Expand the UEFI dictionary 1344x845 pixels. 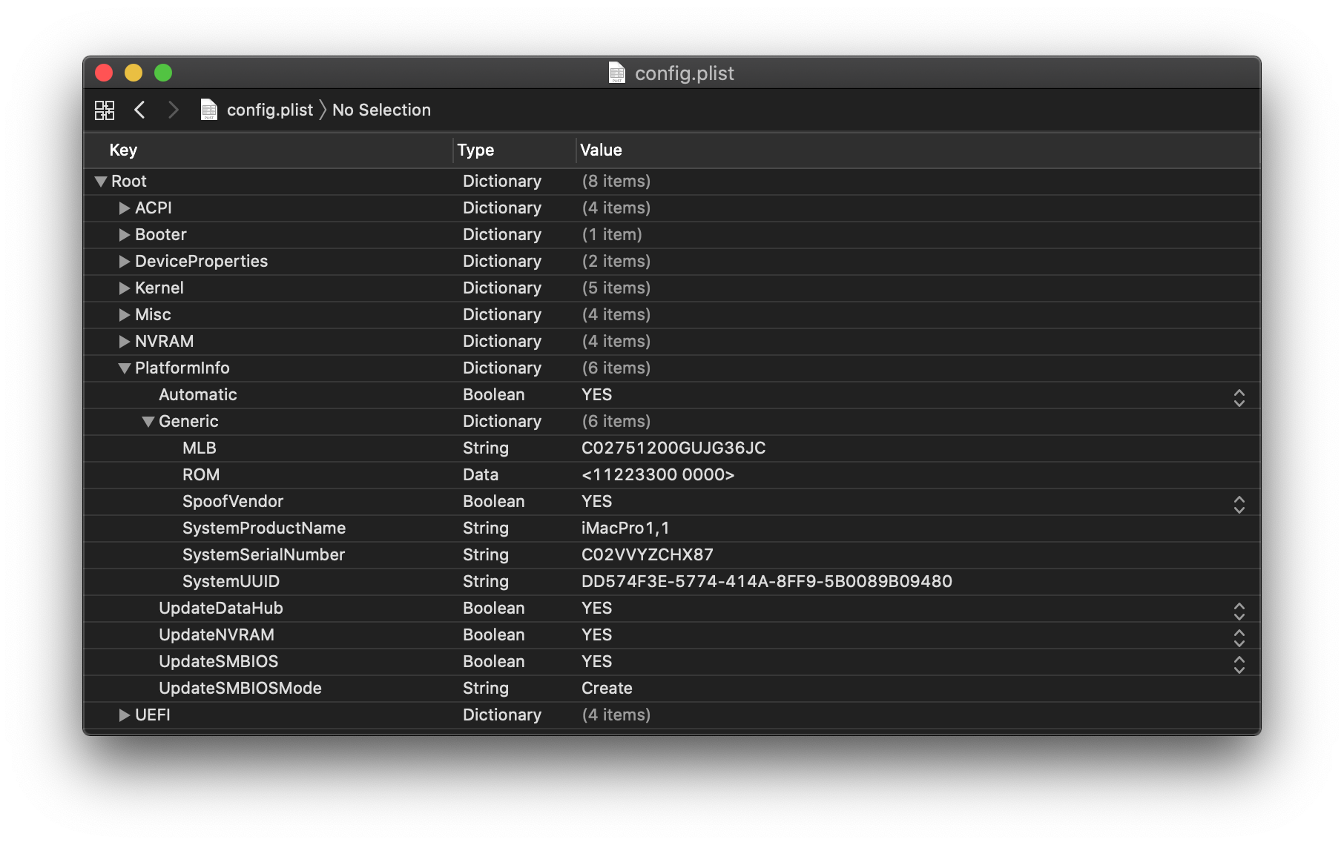click(125, 715)
